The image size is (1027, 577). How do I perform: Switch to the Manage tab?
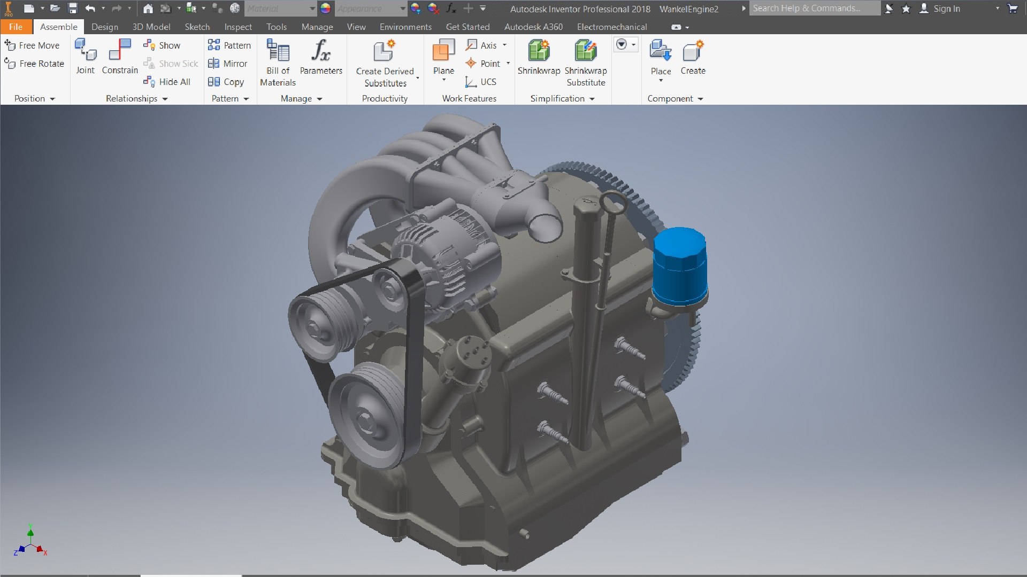317,27
